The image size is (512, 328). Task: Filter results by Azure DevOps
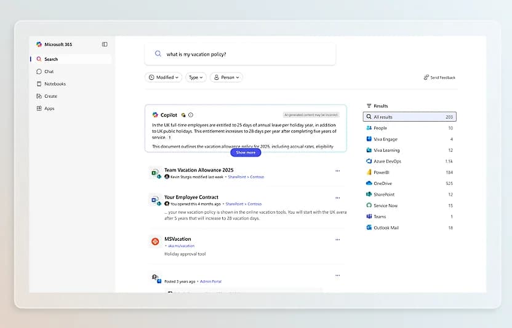[409, 161]
